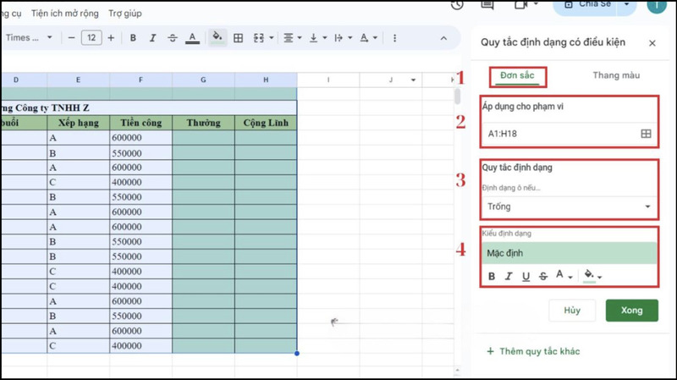Decrease font size with minus button
Image resolution: width=677 pixels, height=380 pixels.
click(71, 37)
